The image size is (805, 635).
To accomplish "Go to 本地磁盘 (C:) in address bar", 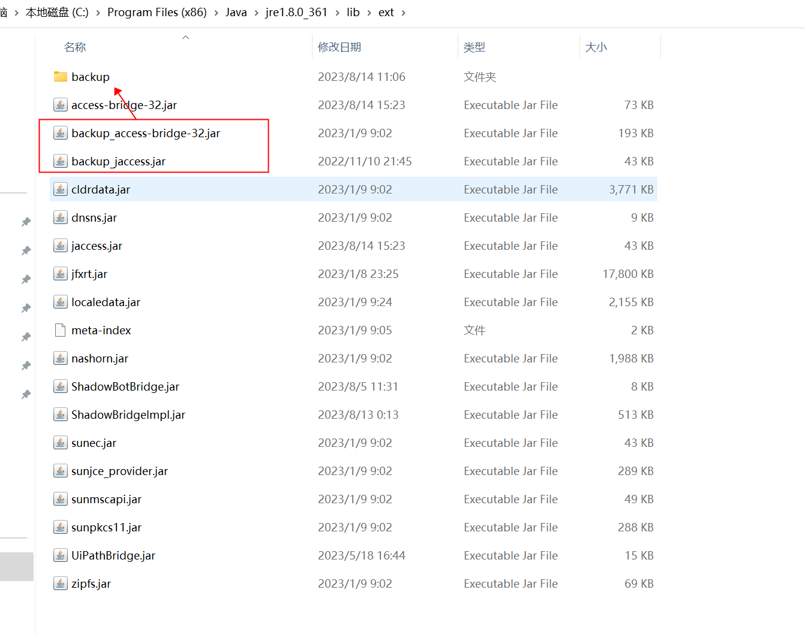I will click(x=57, y=13).
